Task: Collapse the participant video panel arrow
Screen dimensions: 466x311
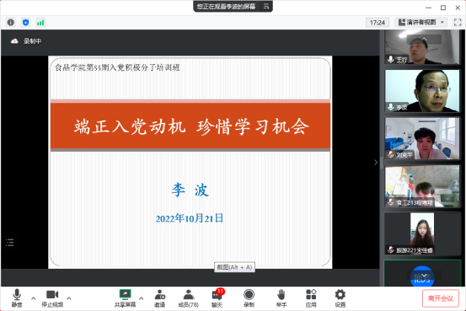Action: coord(376,162)
